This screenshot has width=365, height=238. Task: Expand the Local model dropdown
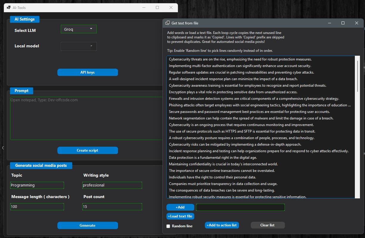(x=78, y=46)
